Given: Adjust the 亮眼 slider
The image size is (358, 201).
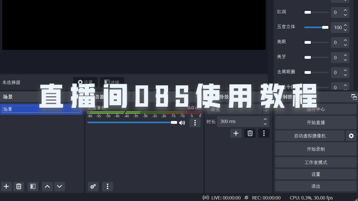Looking at the screenshot, I should click(316, 42).
